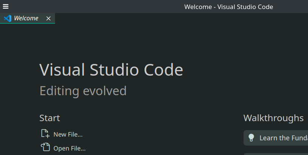Open the hamburger application menu
This screenshot has height=155, width=308.
[6, 6]
